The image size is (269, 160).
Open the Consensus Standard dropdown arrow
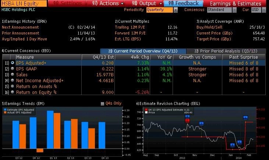click(234, 10)
